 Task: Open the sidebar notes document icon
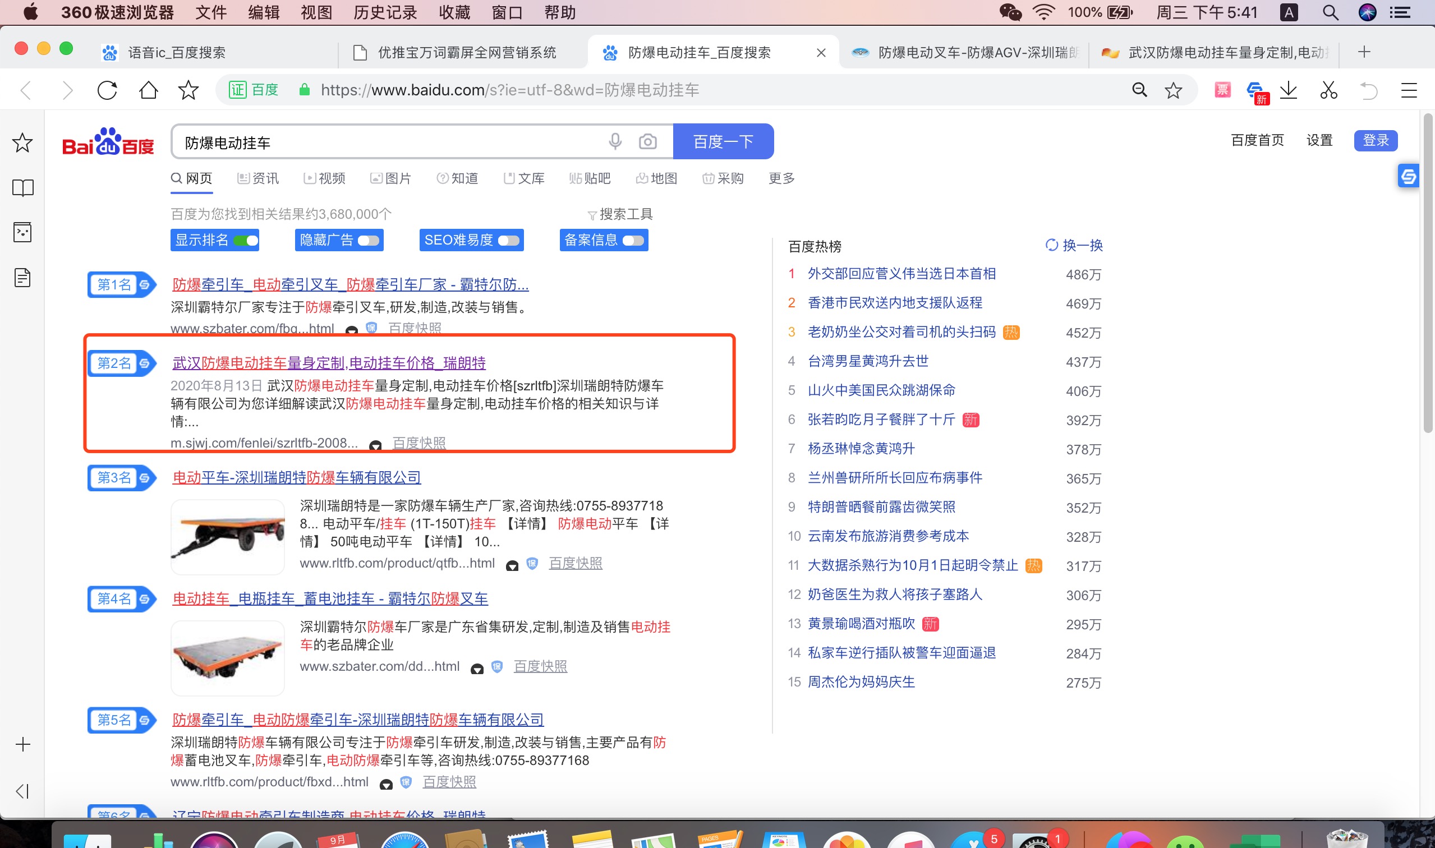[x=22, y=278]
